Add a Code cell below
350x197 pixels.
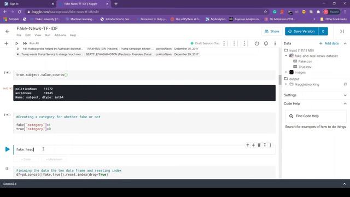[x=26, y=159]
